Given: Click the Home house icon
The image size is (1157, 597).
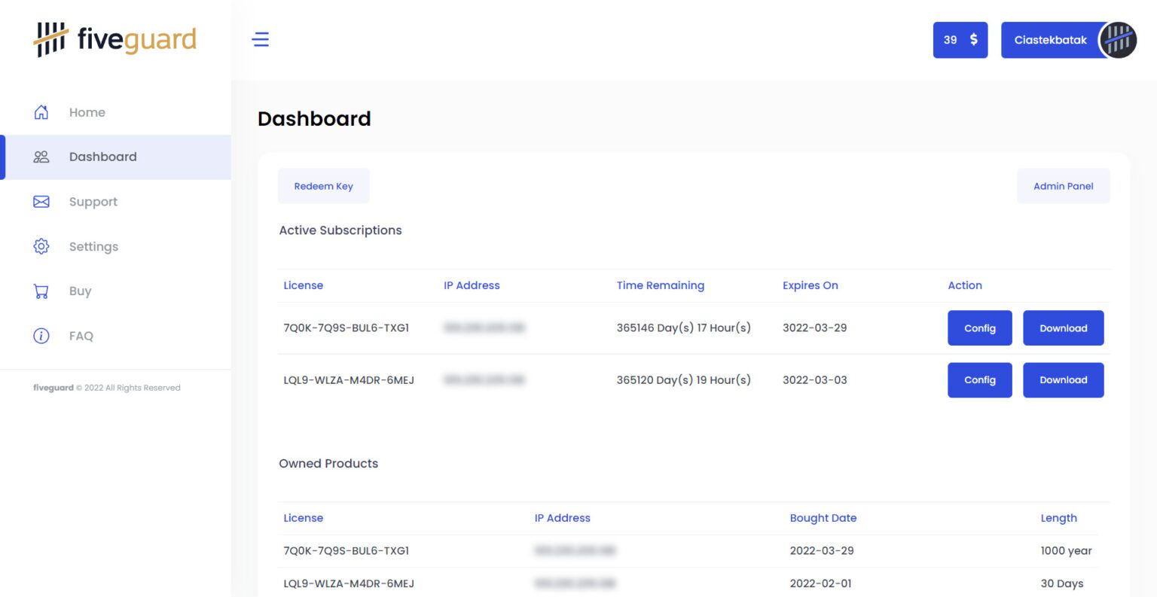Looking at the screenshot, I should (41, 112).
